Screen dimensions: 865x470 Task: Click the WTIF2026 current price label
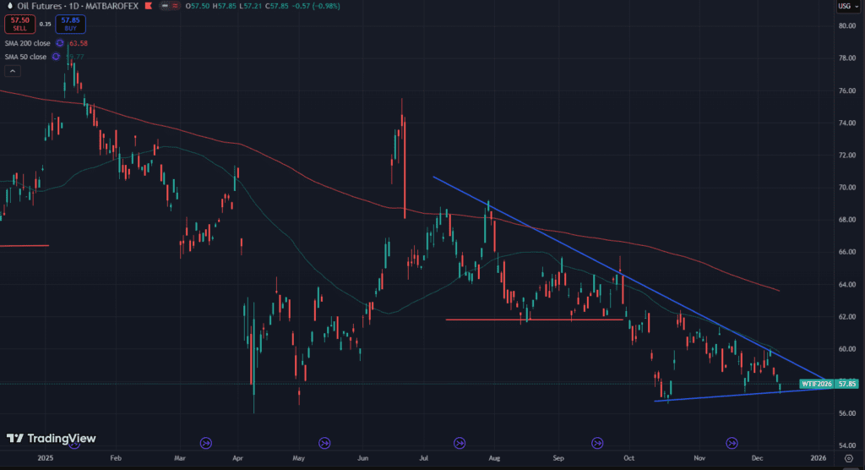coord(818,384)
